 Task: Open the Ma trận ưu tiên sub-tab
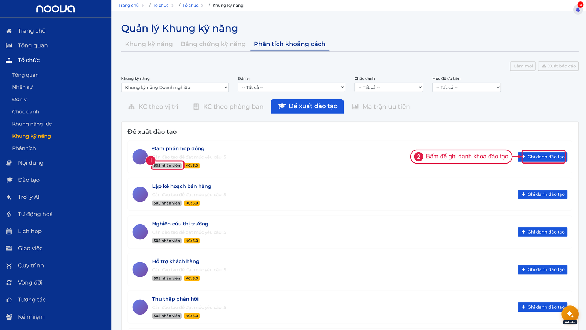(381, 107)
